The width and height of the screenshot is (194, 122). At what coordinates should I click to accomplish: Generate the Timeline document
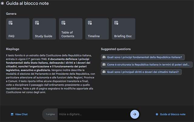pyautogui.click(x=97, y=29)
